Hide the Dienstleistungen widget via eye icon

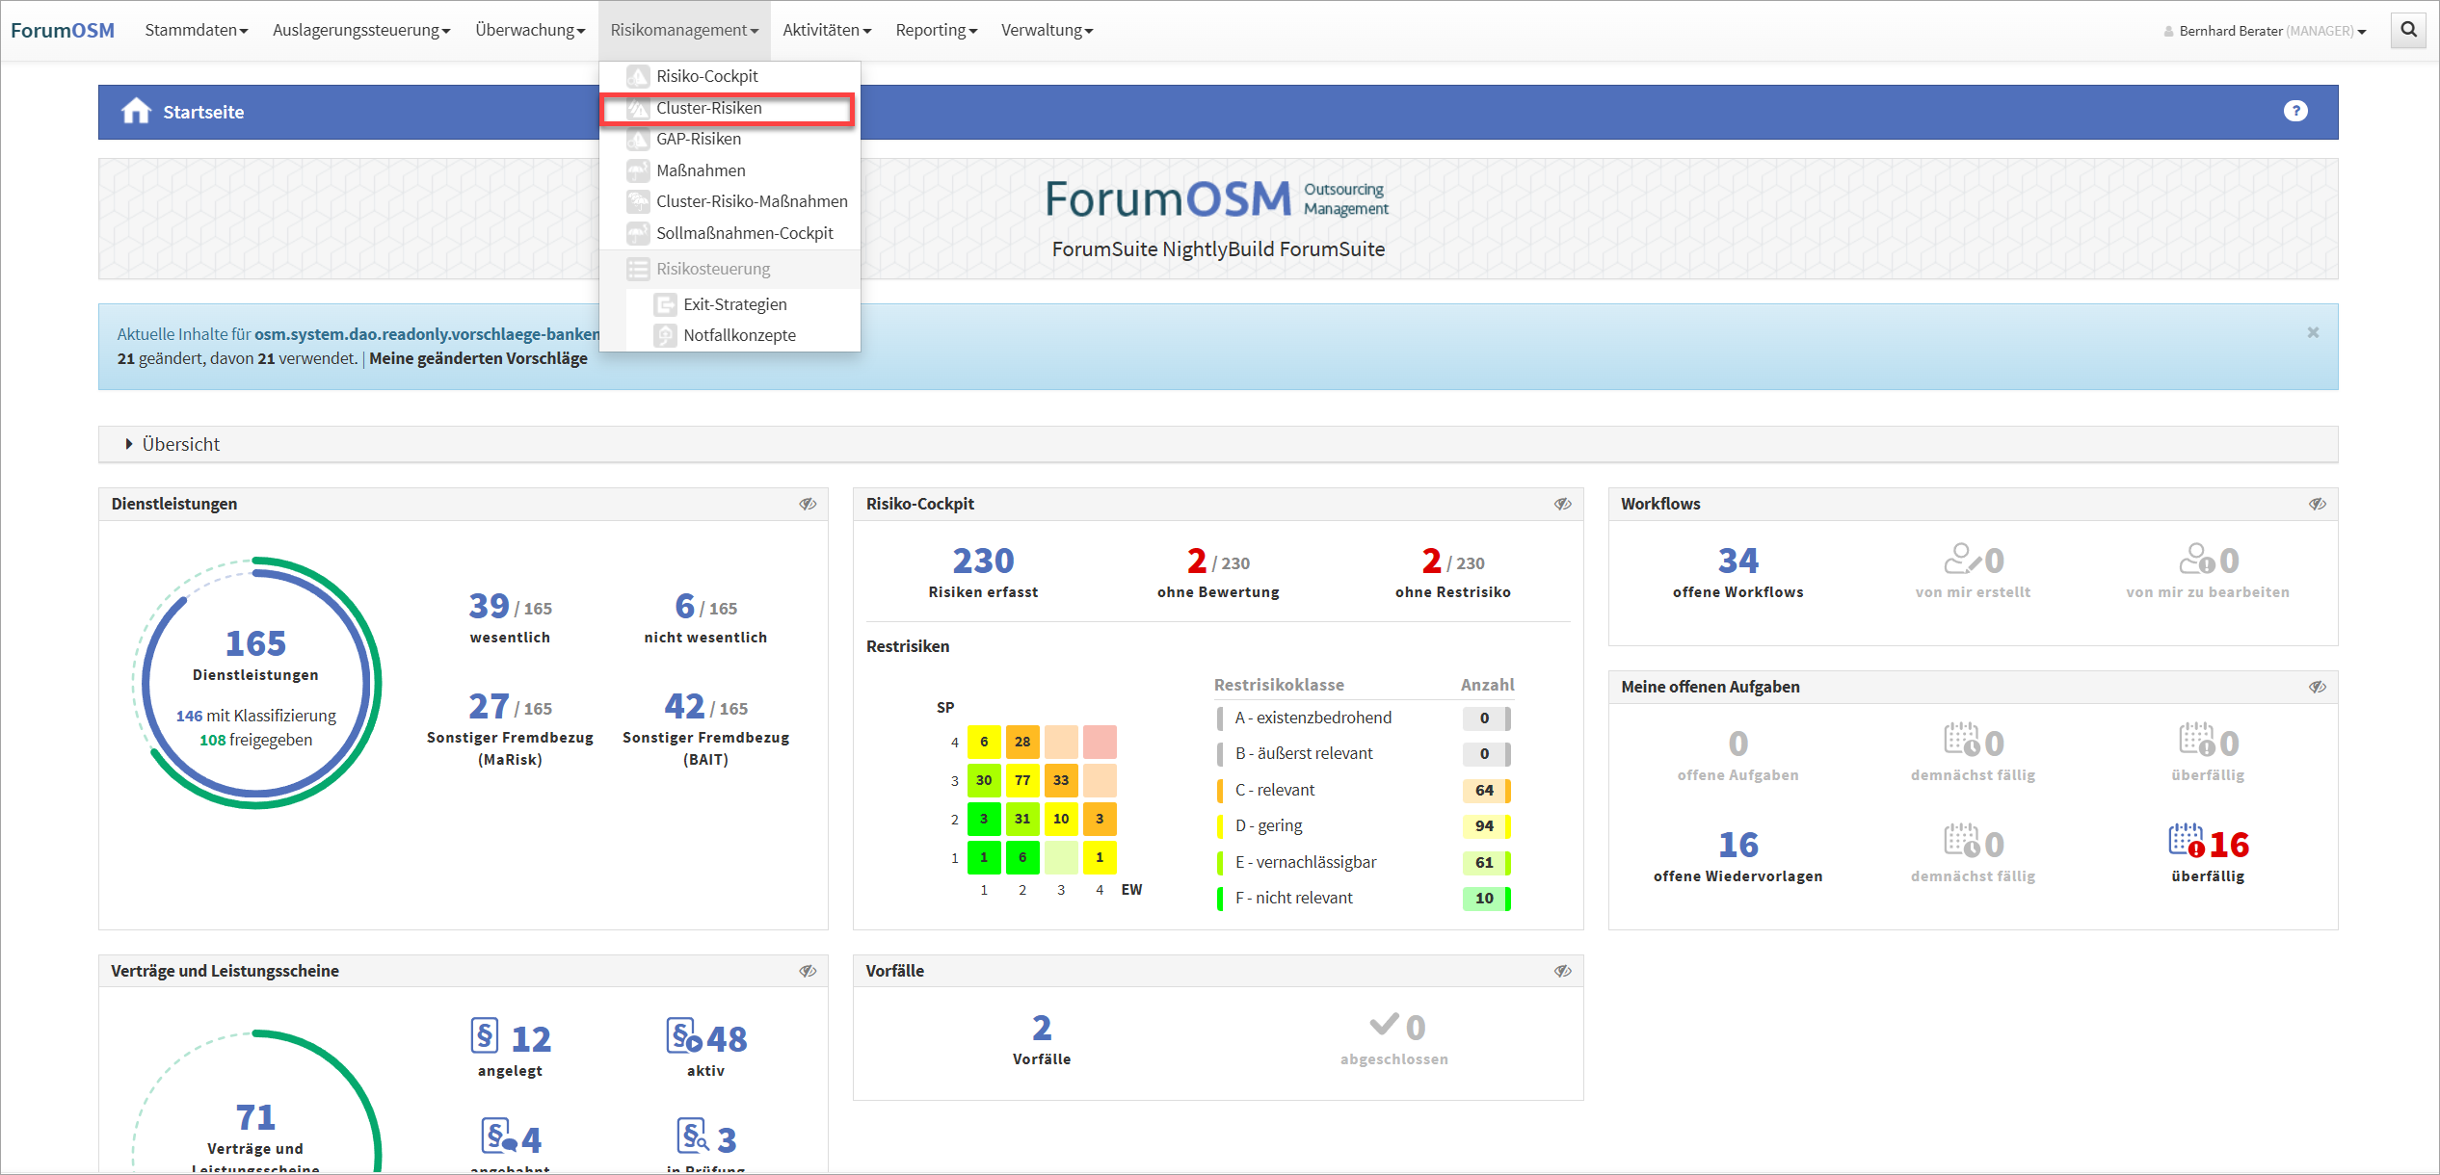pyautogui.click(x=808, y=504)
